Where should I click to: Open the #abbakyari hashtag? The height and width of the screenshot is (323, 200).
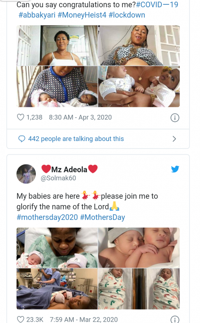point(37,15)
